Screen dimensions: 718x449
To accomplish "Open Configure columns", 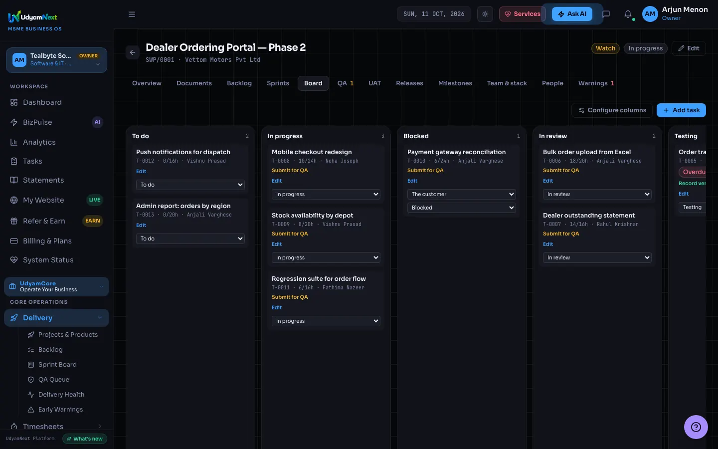I will pyautogui.click(x=612, y=110).
